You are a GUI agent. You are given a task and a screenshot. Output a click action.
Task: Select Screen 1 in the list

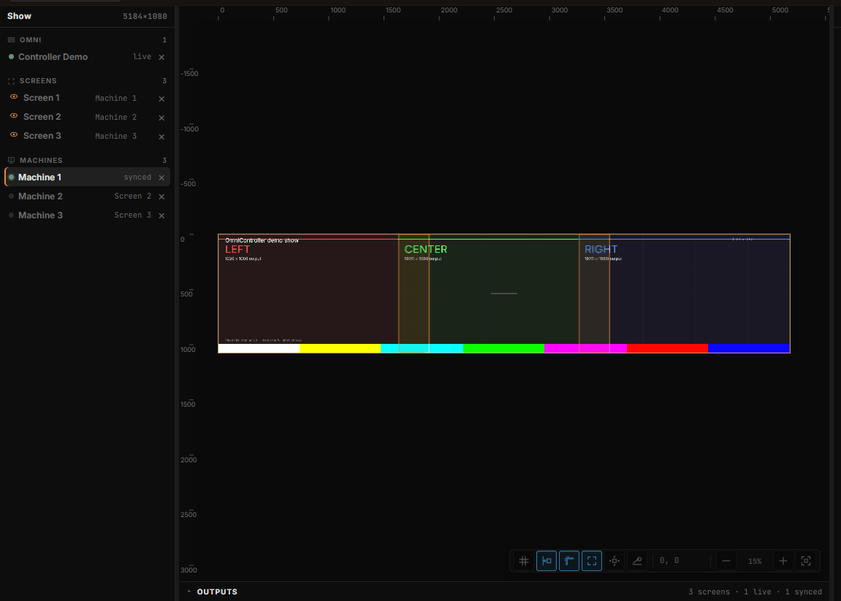[x=88, y=98]
